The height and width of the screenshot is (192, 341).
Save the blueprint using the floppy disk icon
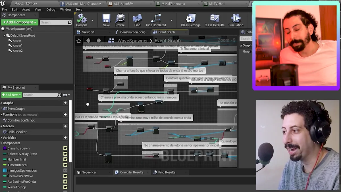[x=107, y=18]
